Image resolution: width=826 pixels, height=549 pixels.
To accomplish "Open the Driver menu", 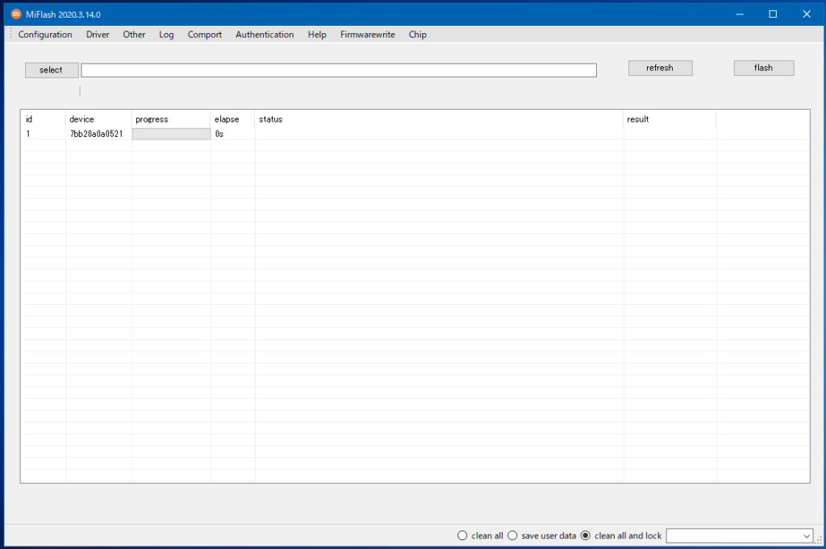I will pos(97,34).
